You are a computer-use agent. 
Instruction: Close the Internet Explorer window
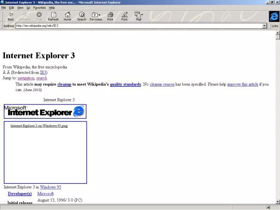277,2
